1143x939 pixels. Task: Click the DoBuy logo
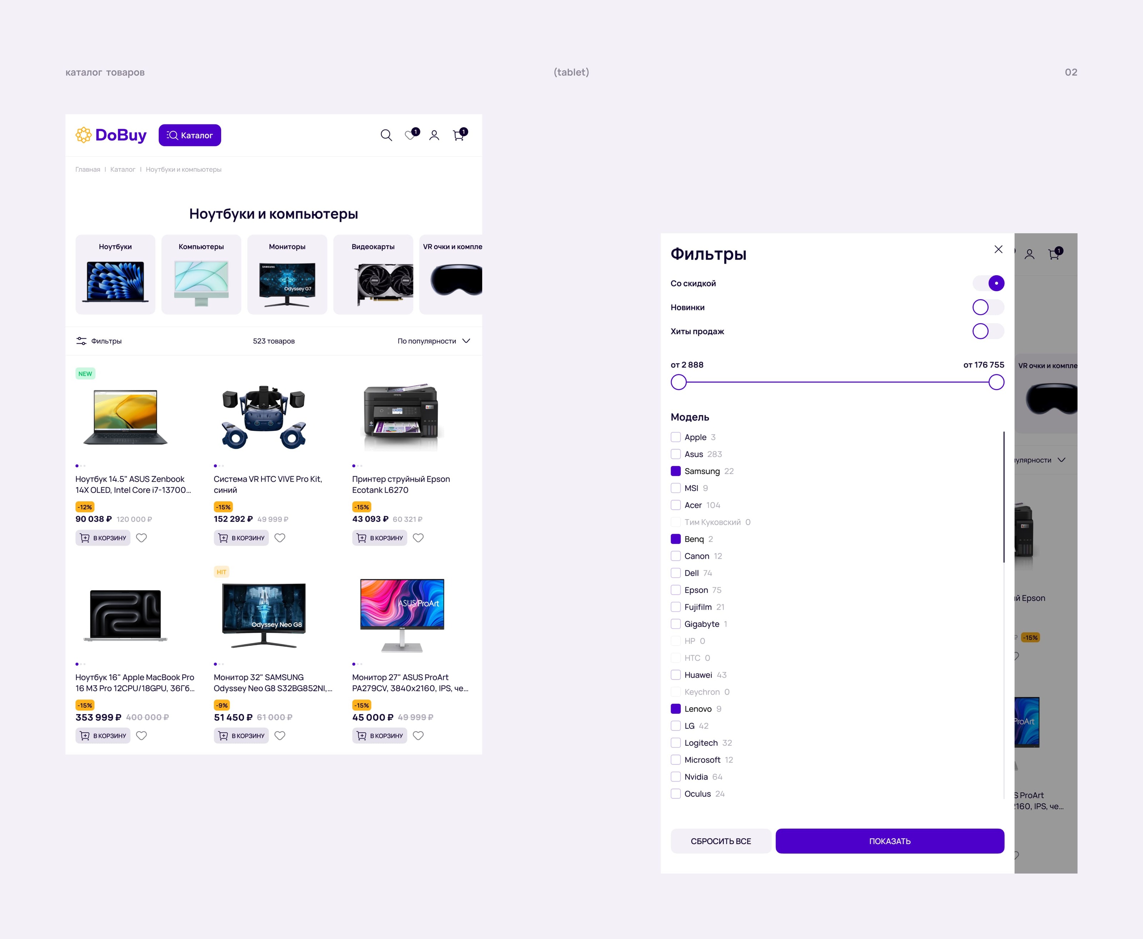[111, 135]
